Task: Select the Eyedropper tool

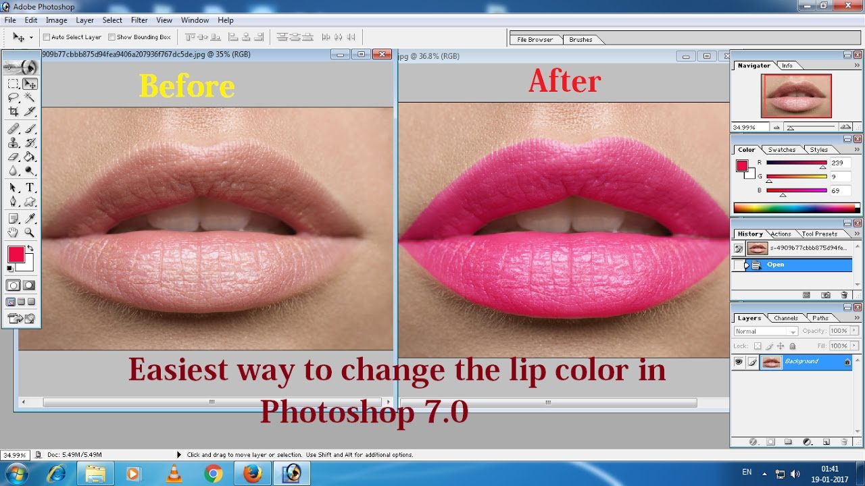Action: click(30, 219)
